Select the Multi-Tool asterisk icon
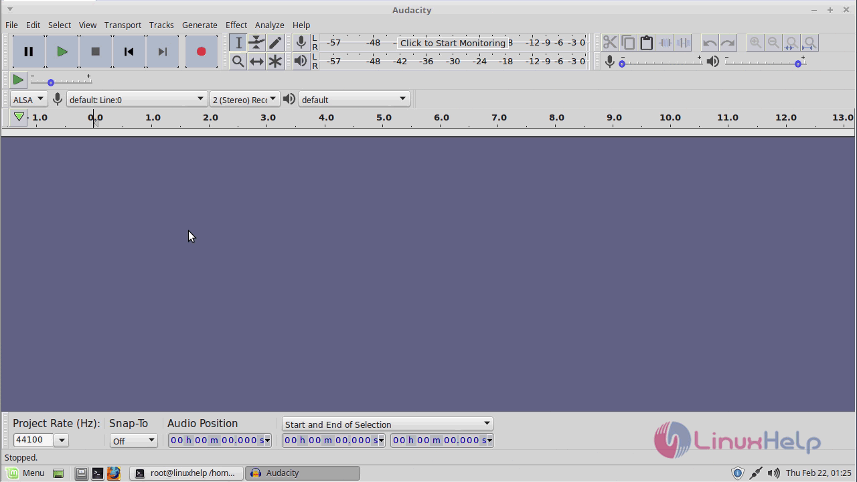This screenshot has width=857, height=482. coord(275,62)
